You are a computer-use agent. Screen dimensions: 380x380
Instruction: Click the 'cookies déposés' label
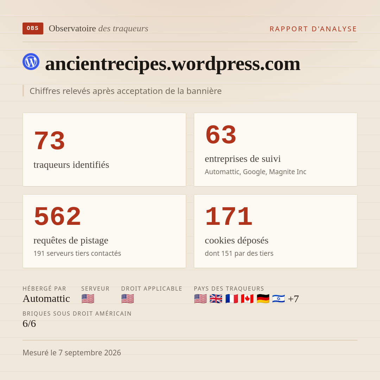[x=236, y=240]
